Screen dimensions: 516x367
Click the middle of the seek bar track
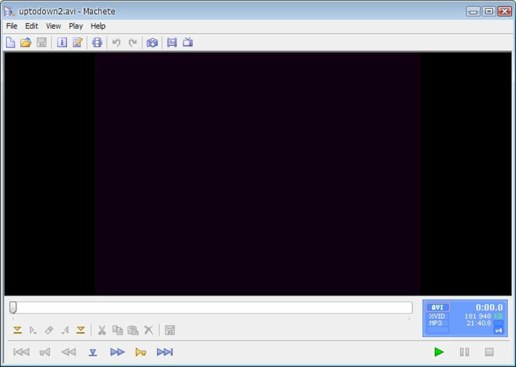click(x=211, y=308)
